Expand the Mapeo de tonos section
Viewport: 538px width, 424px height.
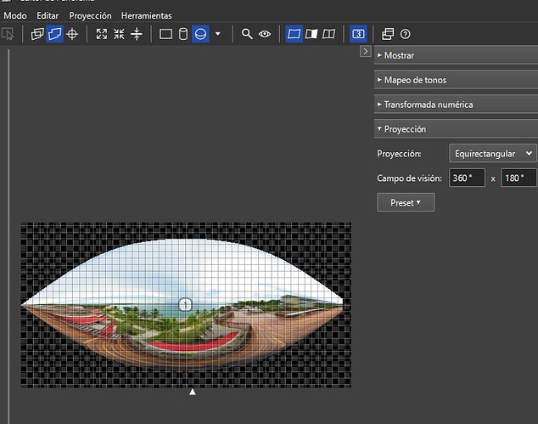pyautogui.click(x=456, y=80)
